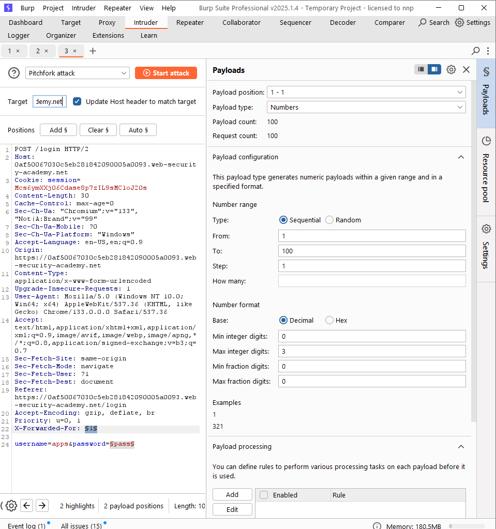Viewport: 496px width, 529px height.
Task: Toggle Update Host header to match target
Action: click(77, 101)
